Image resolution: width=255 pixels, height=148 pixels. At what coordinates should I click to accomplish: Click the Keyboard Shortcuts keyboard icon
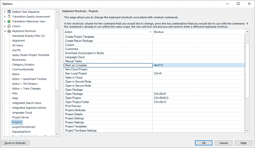[x=9, y=31]
